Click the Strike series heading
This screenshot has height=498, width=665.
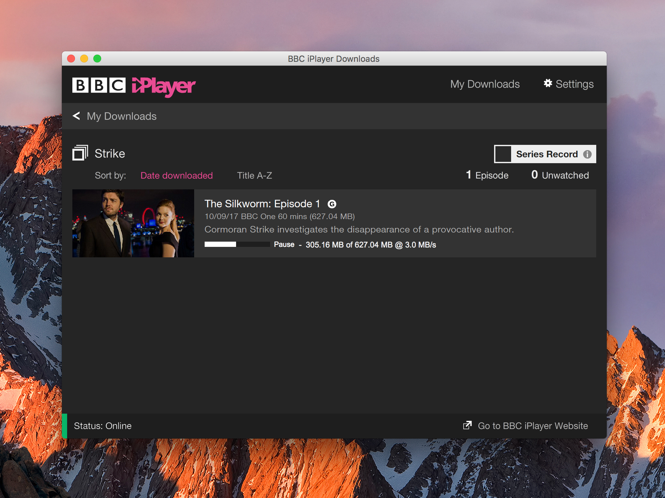(x=110, y=154)
